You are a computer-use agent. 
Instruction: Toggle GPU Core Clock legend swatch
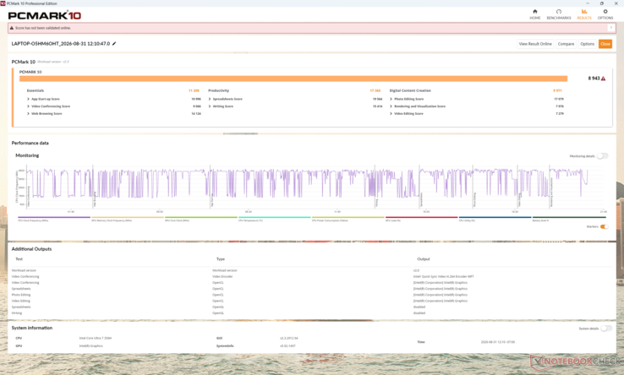click(201, 217)
